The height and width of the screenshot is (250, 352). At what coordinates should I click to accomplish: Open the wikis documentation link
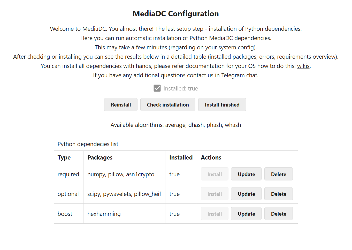tap(303, 66)
